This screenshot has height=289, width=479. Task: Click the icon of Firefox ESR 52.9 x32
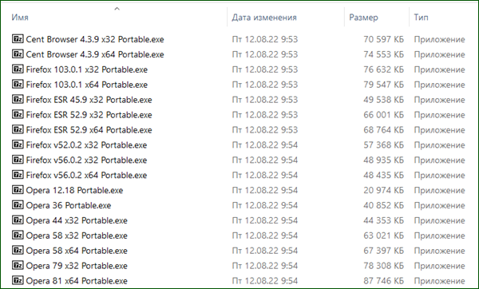(x=18, y=114)
